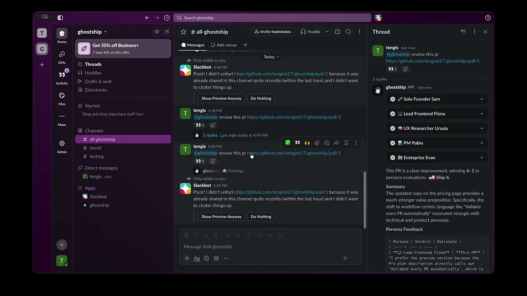Toggle italic formatting in composer
This screenshot has height=296, width=527.
[196, 235]
